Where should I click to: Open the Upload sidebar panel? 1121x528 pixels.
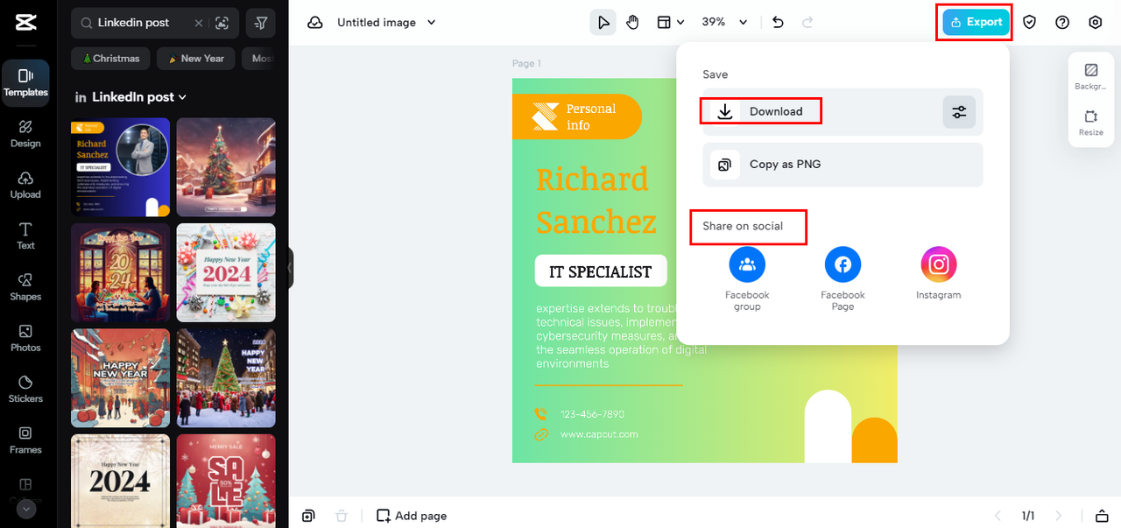click(x=25, y=185)
